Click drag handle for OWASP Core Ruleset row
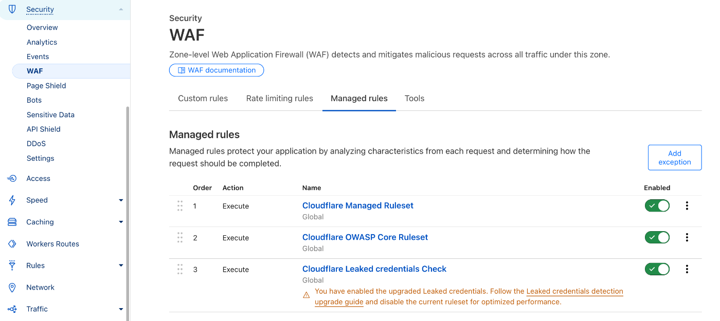Image resolution: width=720 pixels, height=321 pixels. click(180, 238)
